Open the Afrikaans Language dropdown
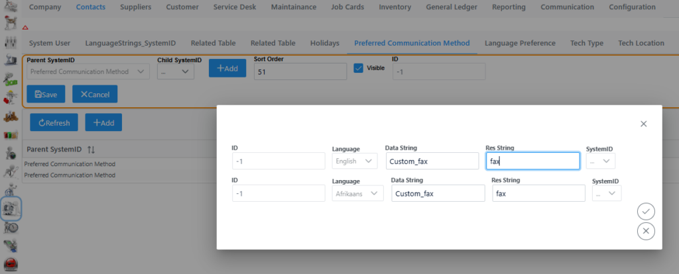Viewport: 679px width, 274px height. click(357, 193)
